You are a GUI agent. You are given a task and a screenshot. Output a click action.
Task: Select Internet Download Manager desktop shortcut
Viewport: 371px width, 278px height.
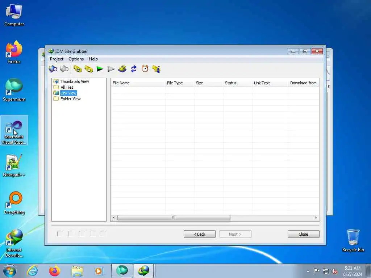14,243
